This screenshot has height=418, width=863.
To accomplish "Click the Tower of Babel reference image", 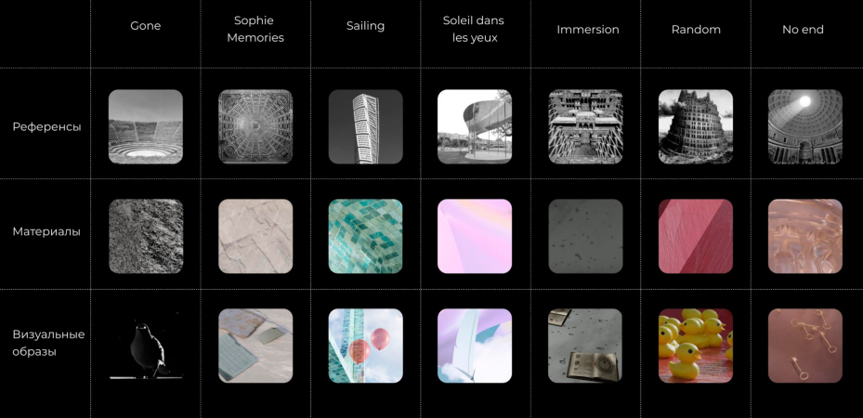I will 696,126.
